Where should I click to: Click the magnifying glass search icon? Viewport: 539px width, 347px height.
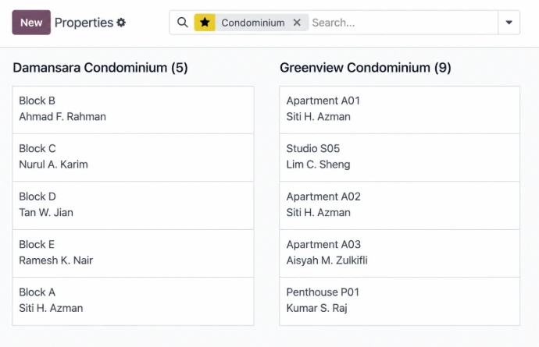(x=183, y=23)
